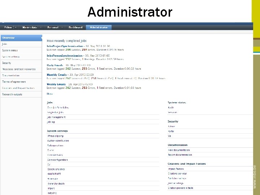260x195 pixels.
Task: Open Job management link
Action: tap(56, 117)
